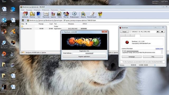The width and height of the screenshot is (169, 95).
Task: Click the FAQ button in Bandicam
Action: click(153, 57)
